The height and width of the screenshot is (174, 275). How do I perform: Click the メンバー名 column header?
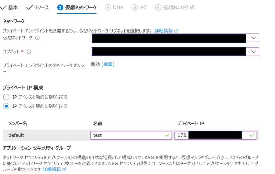coord(18,124)
